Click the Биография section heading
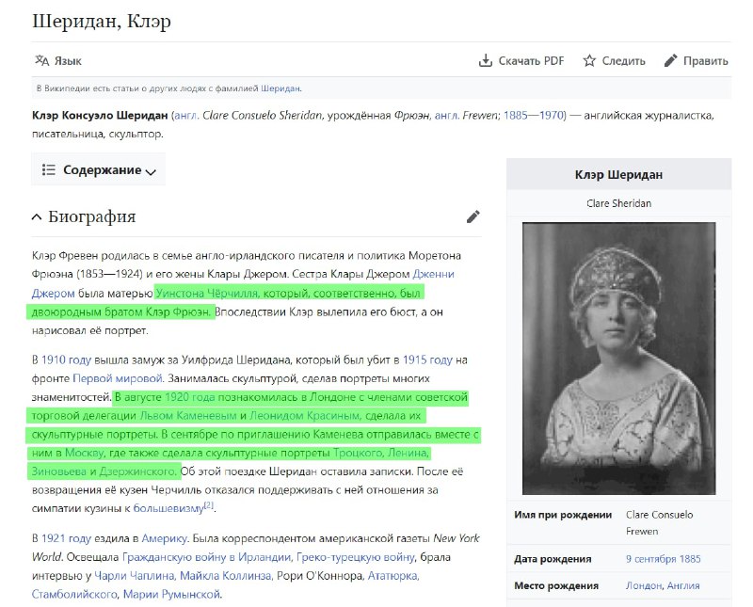Viewport: 753px width, 607px height. click(x=91, y=216)
